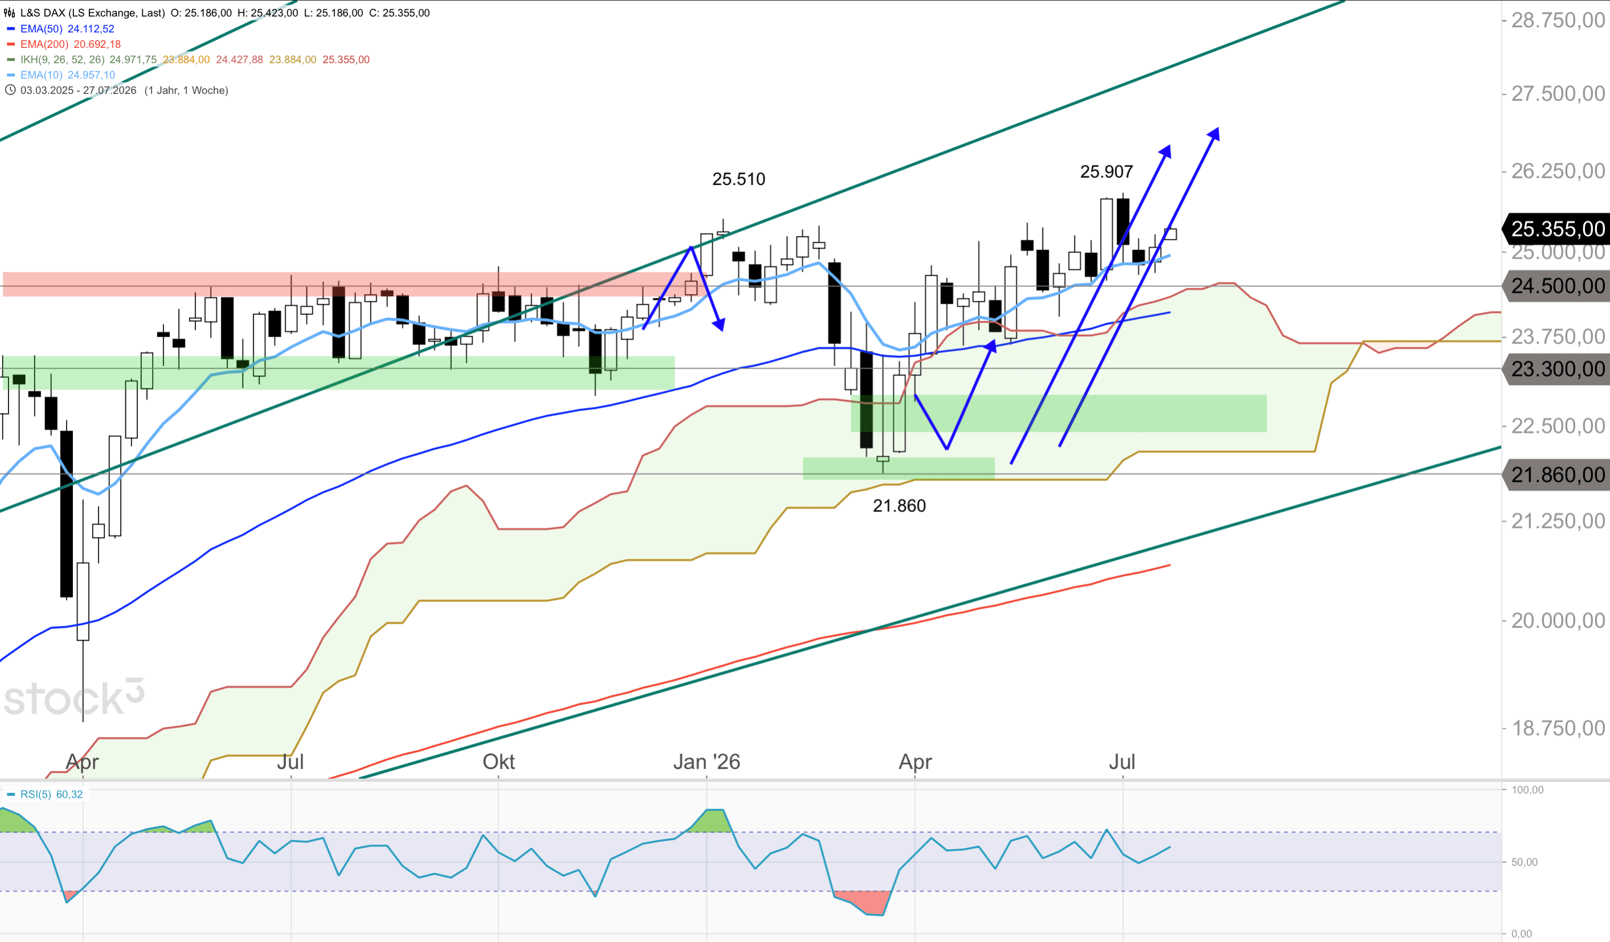This screenshot has width=1610, height=942.
Task: Click the blue EMA(50) legend color marker
Action: [x=10, y=28]
